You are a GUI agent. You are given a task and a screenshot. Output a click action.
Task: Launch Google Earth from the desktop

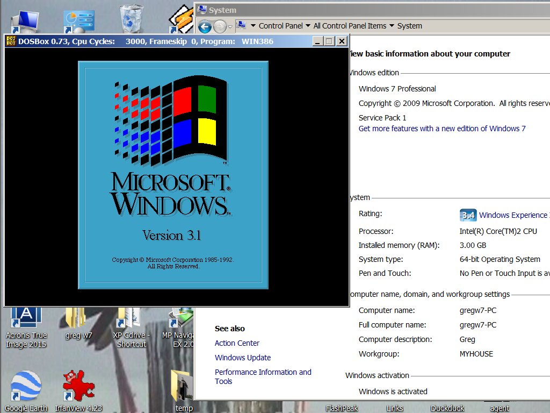click(x=25, y=386)
